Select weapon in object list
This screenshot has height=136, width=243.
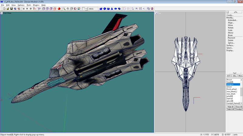(233, 85)
